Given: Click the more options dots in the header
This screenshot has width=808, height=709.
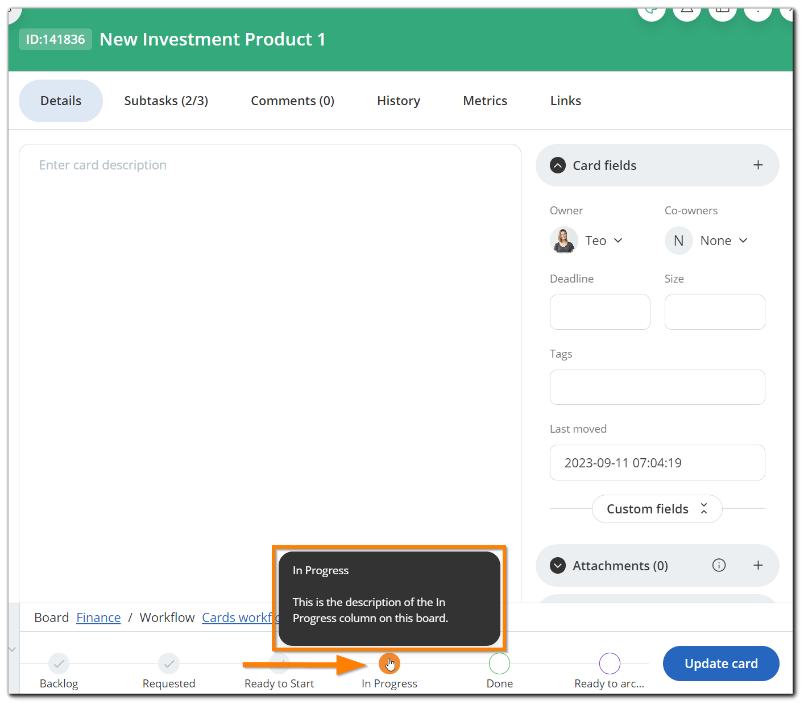Looking at the screenshot, I should pyautogui.click(x=757, y=11).
